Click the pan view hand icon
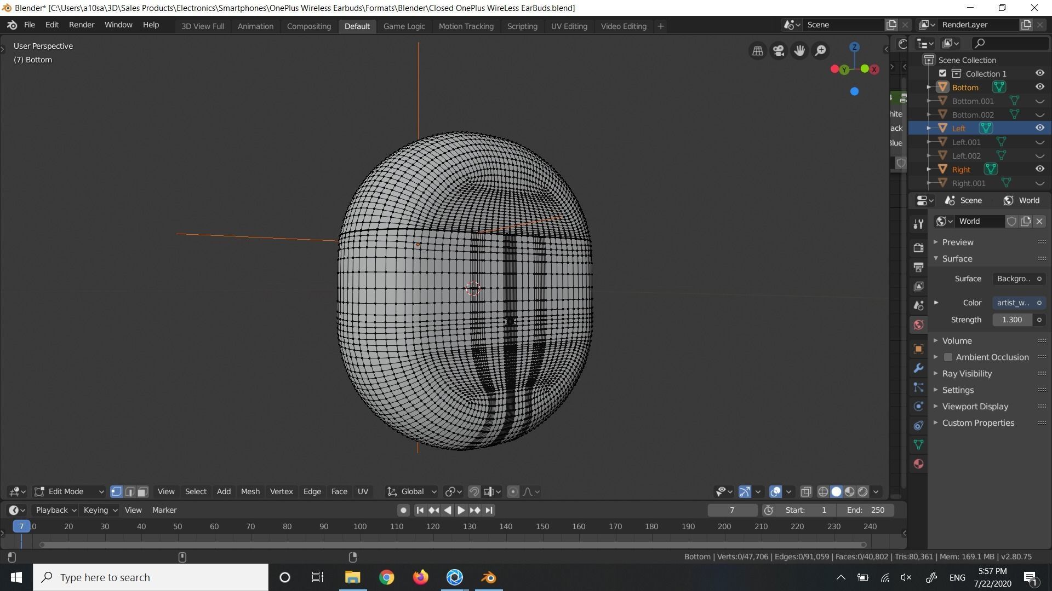This screenshot has width=1052, height=591. (799, 51)
